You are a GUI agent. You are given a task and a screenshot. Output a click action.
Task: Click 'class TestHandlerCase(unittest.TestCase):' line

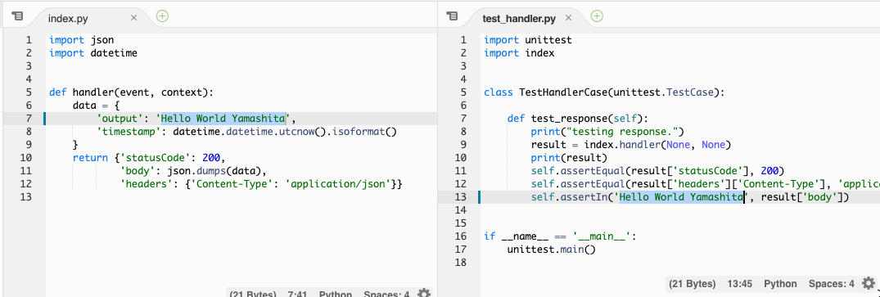[604, 92]
